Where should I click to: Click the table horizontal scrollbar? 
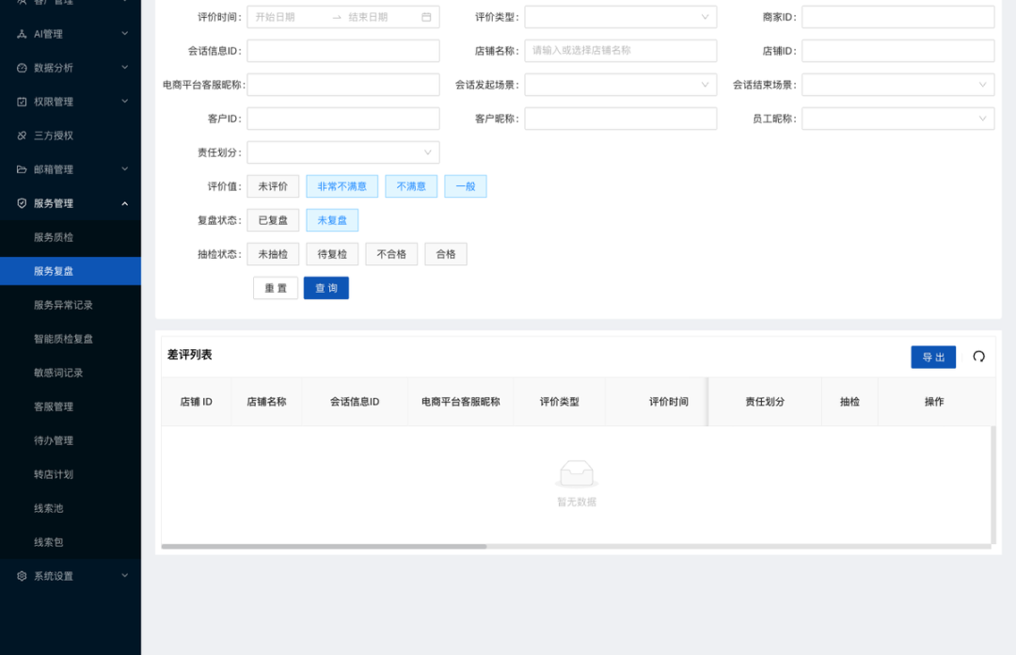click(x=324, y=547)
